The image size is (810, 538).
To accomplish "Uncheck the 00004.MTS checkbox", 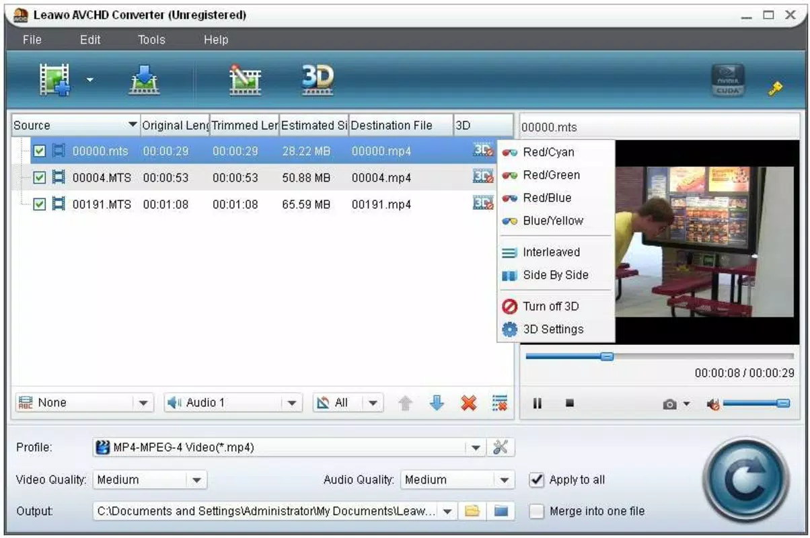I will [x=40, y=178].
